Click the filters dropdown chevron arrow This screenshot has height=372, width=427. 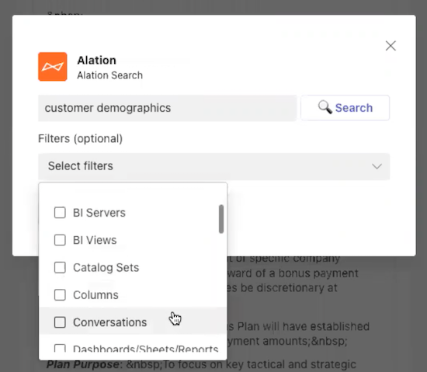click(x=377, y=166)
